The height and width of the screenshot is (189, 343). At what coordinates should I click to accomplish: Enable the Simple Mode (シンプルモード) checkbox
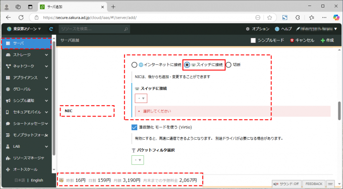click(x=253, y=40)
